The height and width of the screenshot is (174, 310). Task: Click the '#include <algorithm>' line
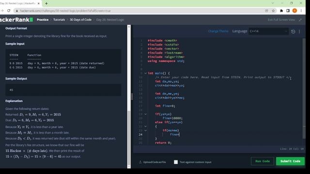tap(166, 57)
